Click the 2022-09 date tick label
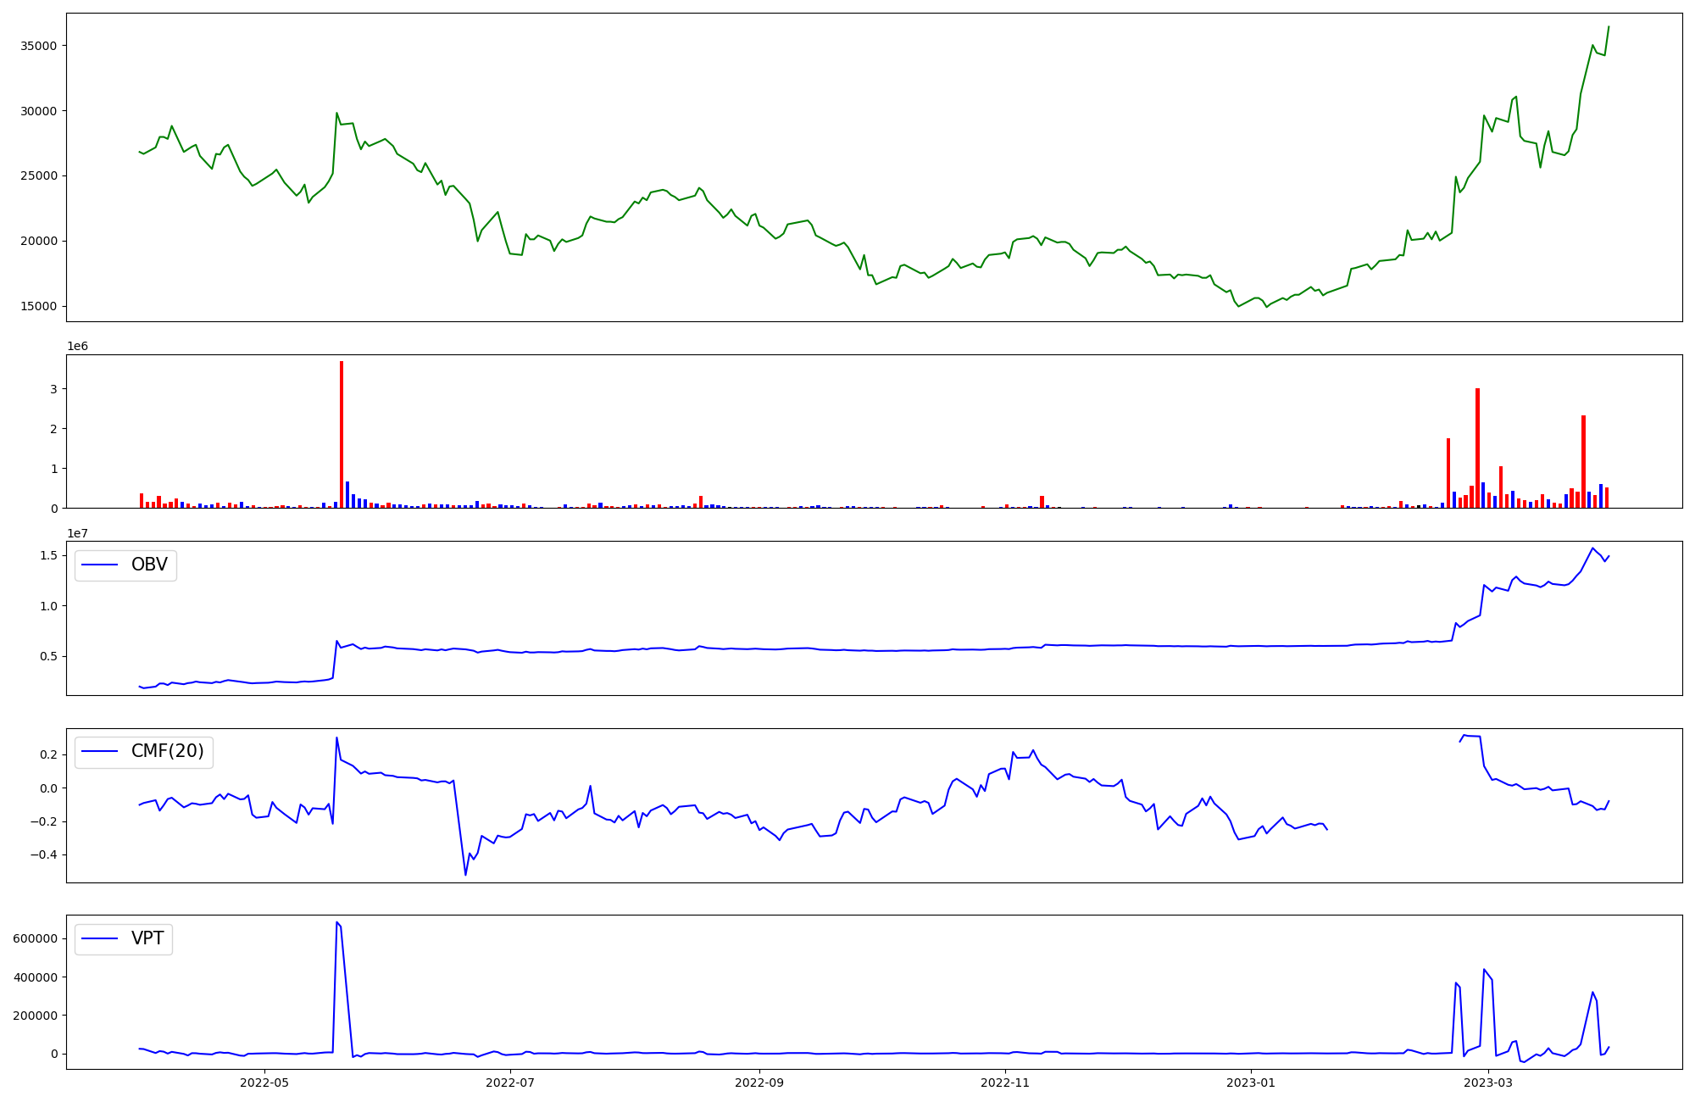The height and width of the screenshot is (1102, 1695). [759, 1083]
